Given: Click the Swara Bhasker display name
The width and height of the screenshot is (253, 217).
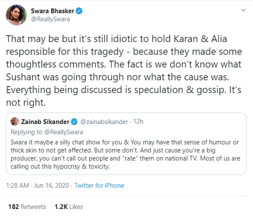Looking at the screenshot, I should point(53,11).
